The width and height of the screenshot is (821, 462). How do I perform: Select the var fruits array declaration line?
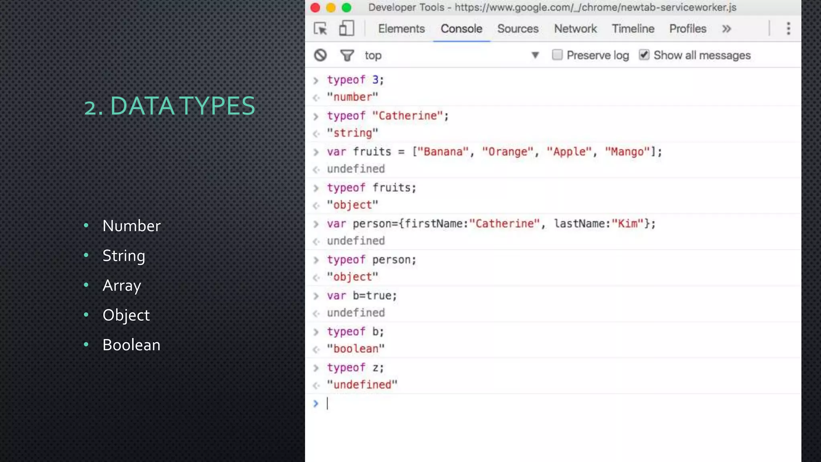coord(494,152)
